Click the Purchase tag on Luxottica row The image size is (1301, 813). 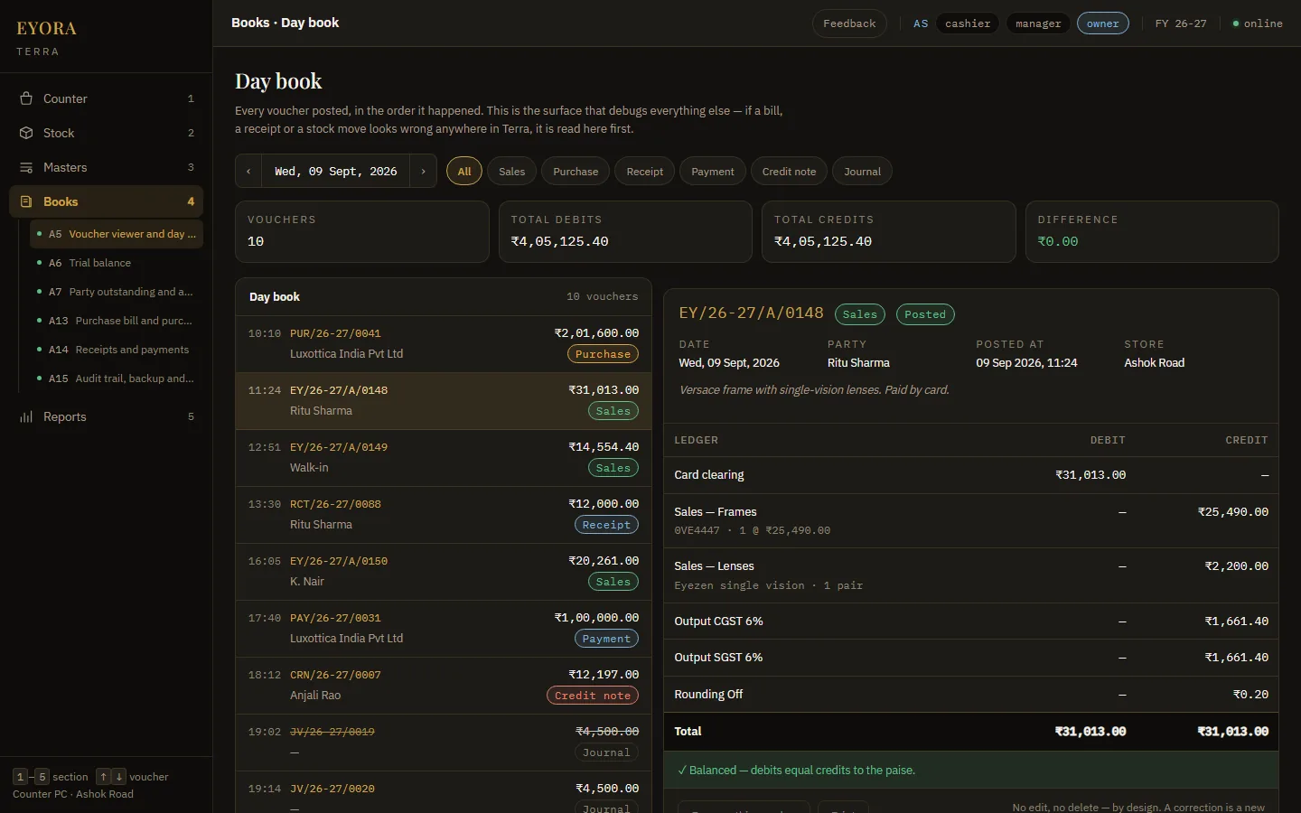coord(603,354)
